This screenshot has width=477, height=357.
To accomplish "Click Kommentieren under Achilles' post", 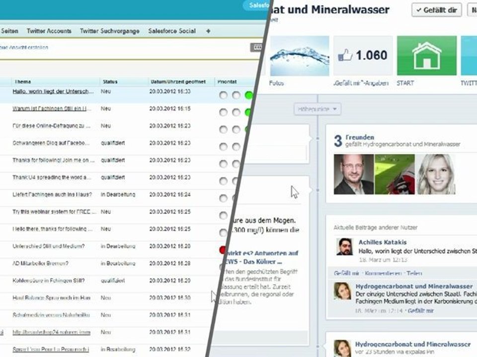I will (x=383, y=273).
